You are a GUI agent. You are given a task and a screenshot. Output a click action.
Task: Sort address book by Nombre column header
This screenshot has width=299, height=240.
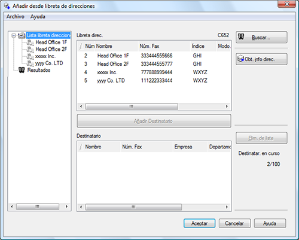117,46
